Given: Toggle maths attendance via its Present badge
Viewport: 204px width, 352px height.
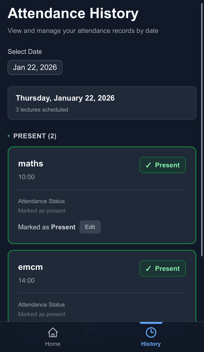Looking at the screenshot, I should click(x=163, y=165).
